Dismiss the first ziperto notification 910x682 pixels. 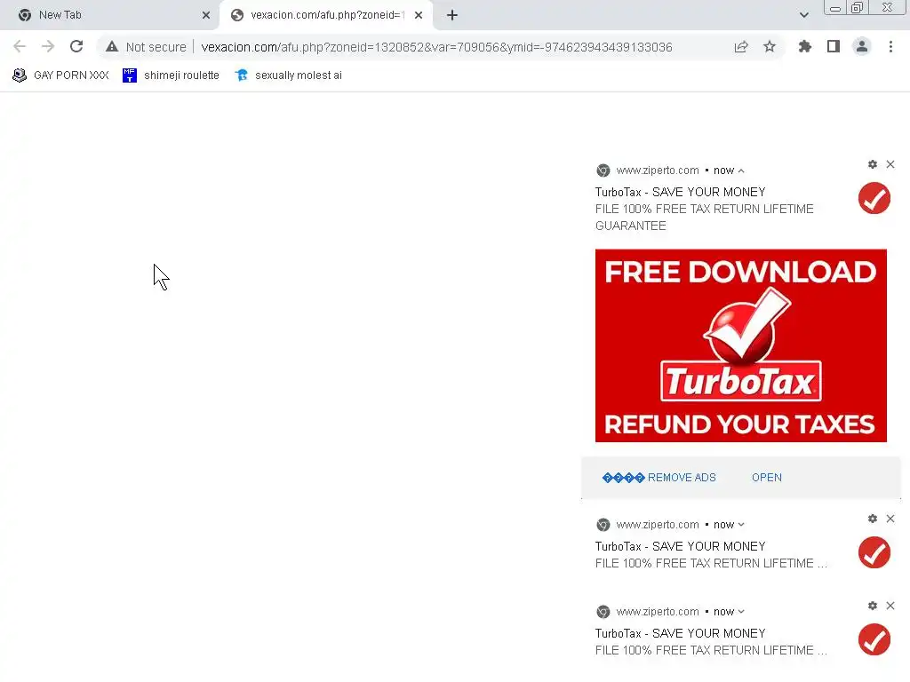[x=890, y=164]
